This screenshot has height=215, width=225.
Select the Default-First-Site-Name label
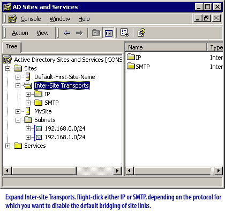click(x=65, y=77)
